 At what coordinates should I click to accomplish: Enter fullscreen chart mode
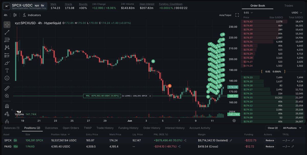pos(237,15)
